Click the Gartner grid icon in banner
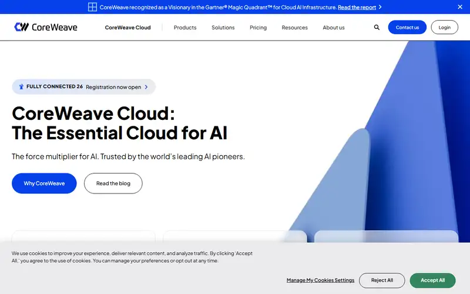The image size is (470, 294). point(92,7)
